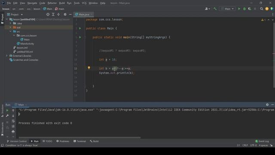
Task: Click run gutter icon beside class Main
Action: (x=80, y=28)
